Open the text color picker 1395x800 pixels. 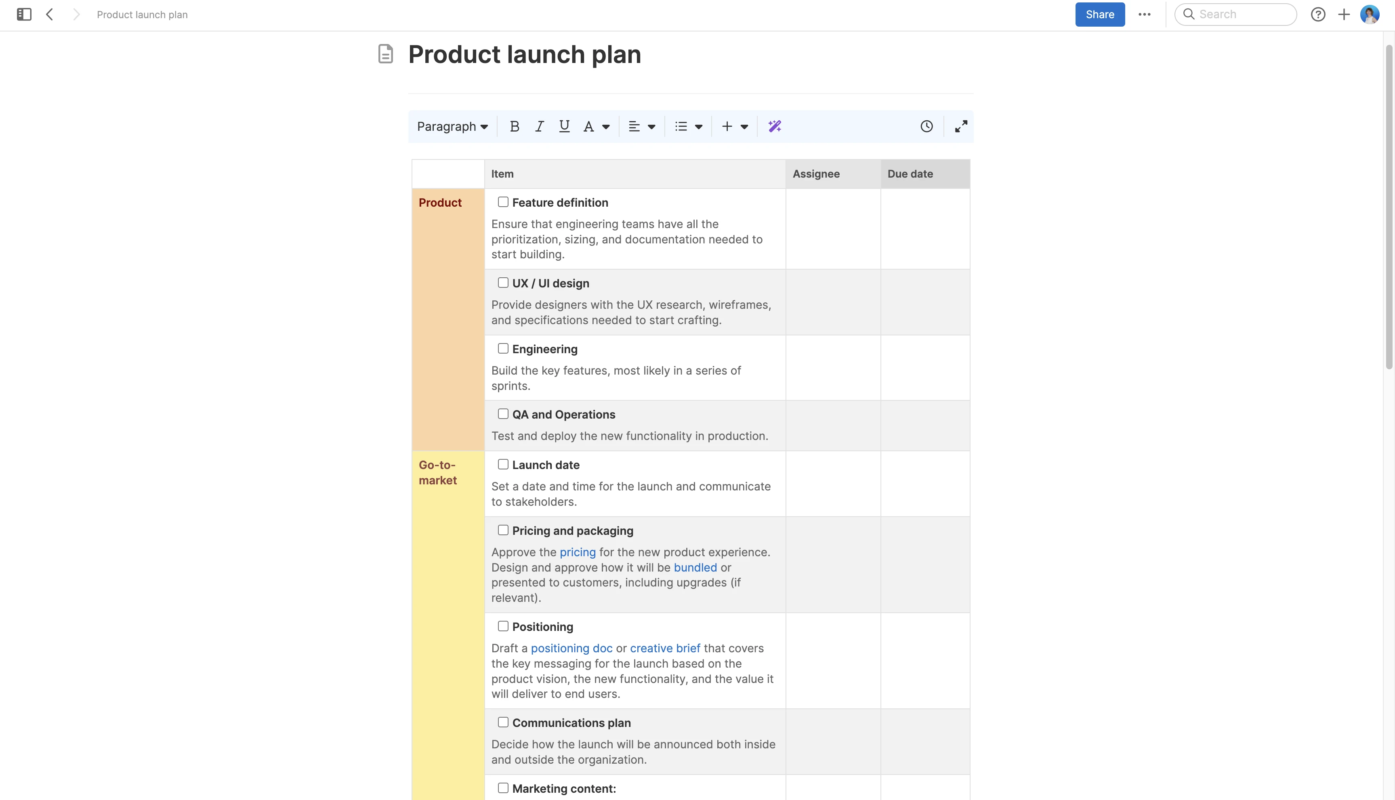pyautogui.click(x=597, y=126)
